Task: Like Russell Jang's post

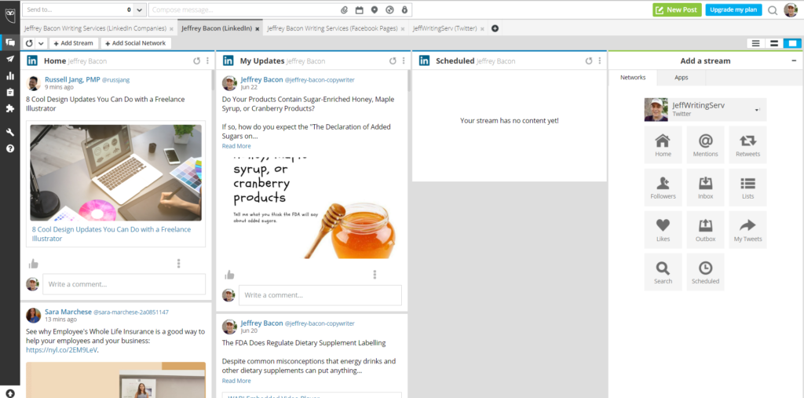Action: pos(33,264)
